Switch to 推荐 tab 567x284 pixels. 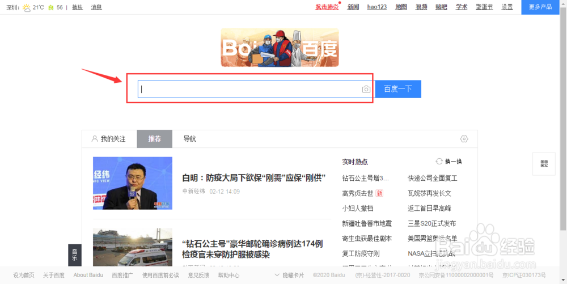[x=154, y=139]
